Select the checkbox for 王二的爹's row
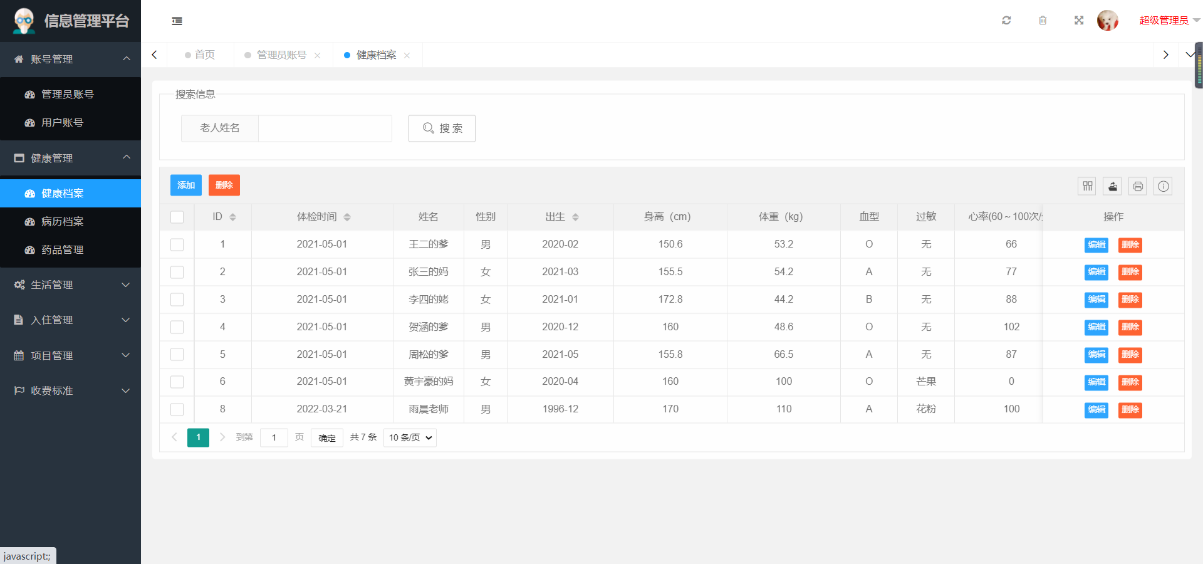The image size is (1203, 564). 177,245
